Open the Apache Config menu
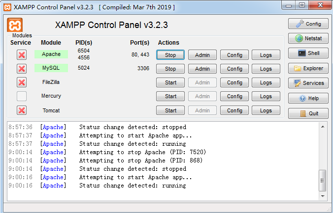 pos(234,55)
